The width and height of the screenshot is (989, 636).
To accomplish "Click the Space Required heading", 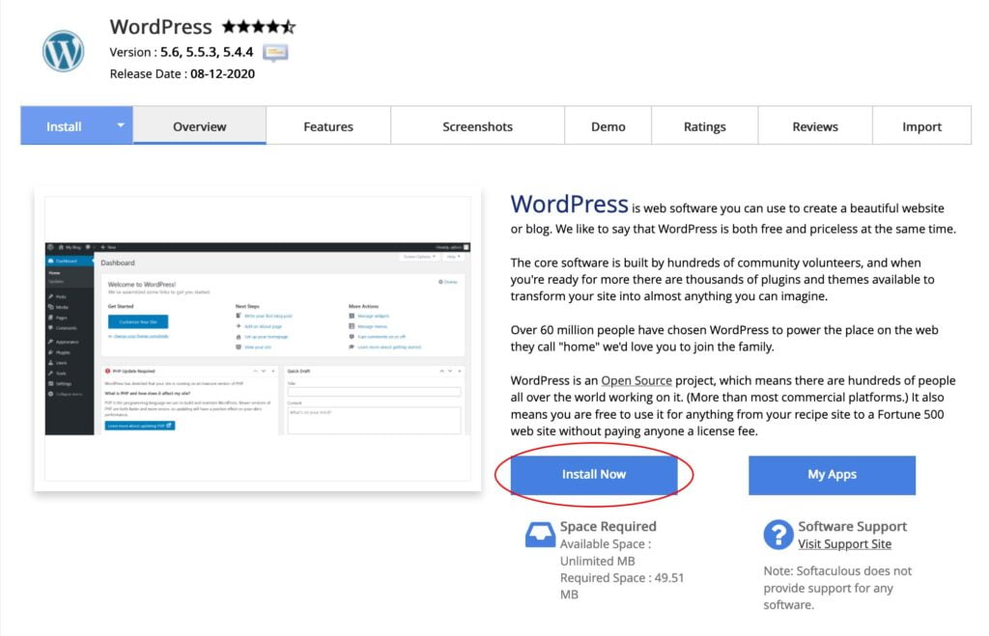I will point(608,526).
